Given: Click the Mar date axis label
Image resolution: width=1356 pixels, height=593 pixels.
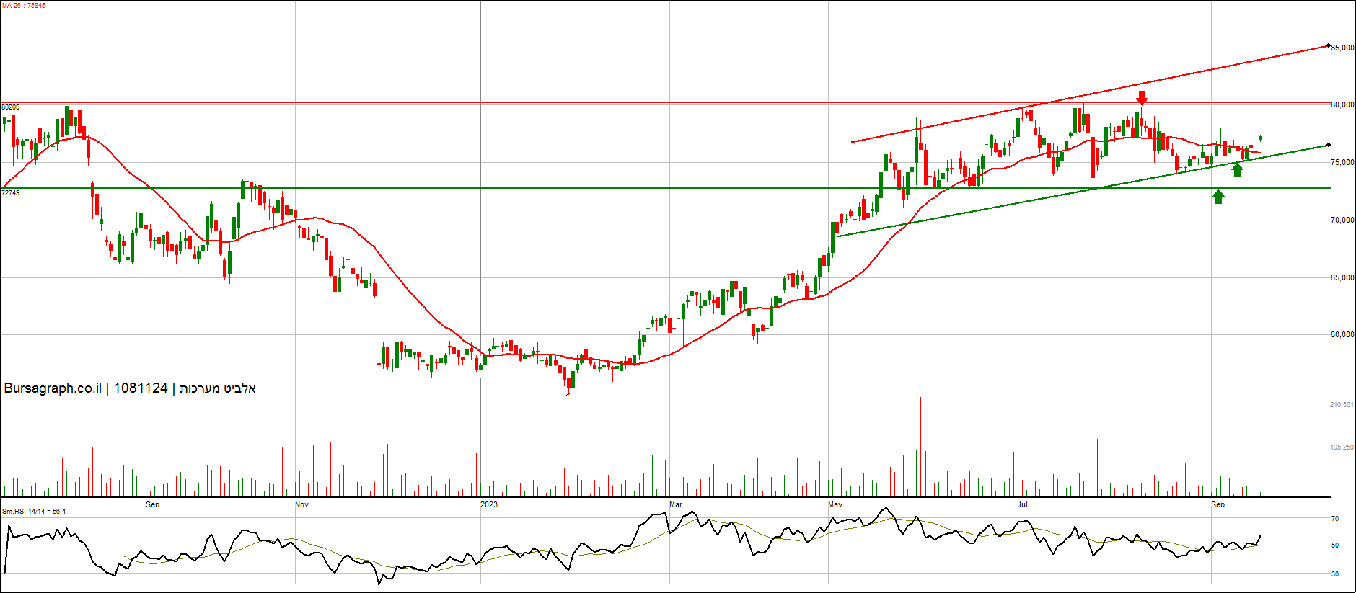Looking at the screenshot, I should 676,504.
